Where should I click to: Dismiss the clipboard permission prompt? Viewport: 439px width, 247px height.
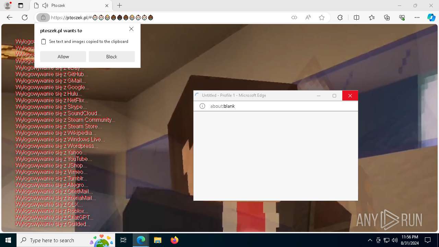point(131,29)
